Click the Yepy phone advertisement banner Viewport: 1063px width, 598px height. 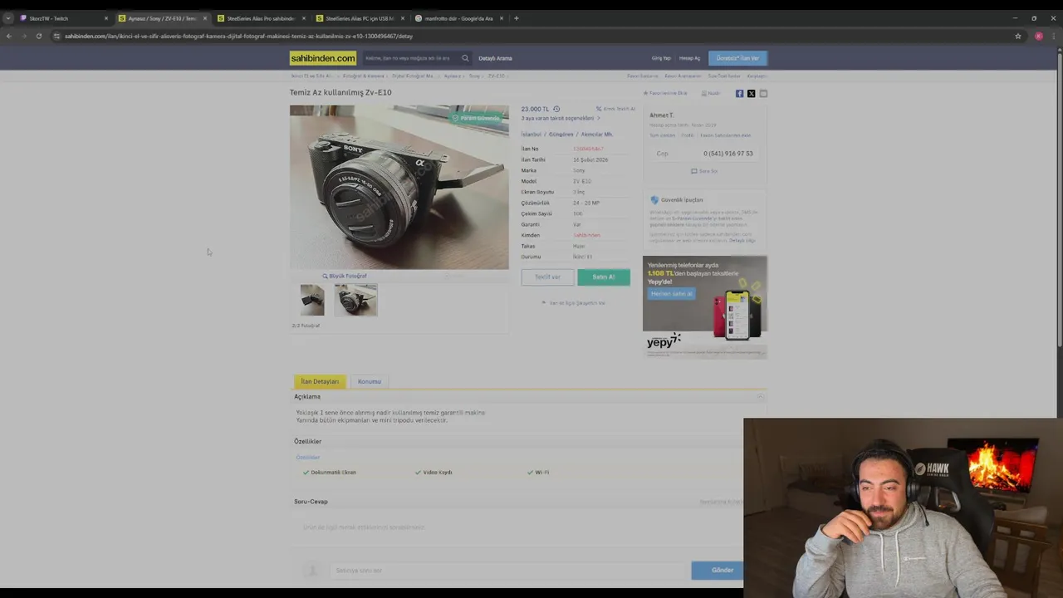[x=705, y=307]
